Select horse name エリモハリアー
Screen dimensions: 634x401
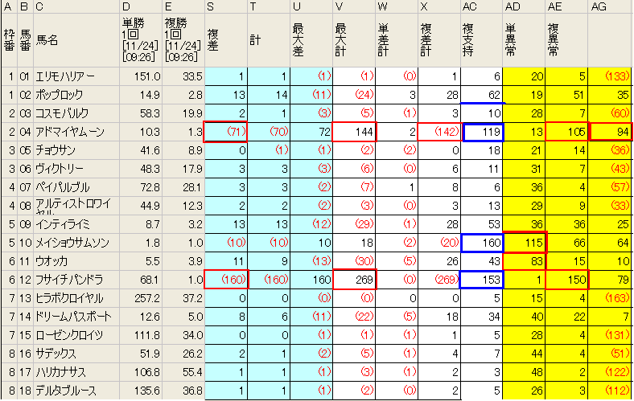point(65,76)
